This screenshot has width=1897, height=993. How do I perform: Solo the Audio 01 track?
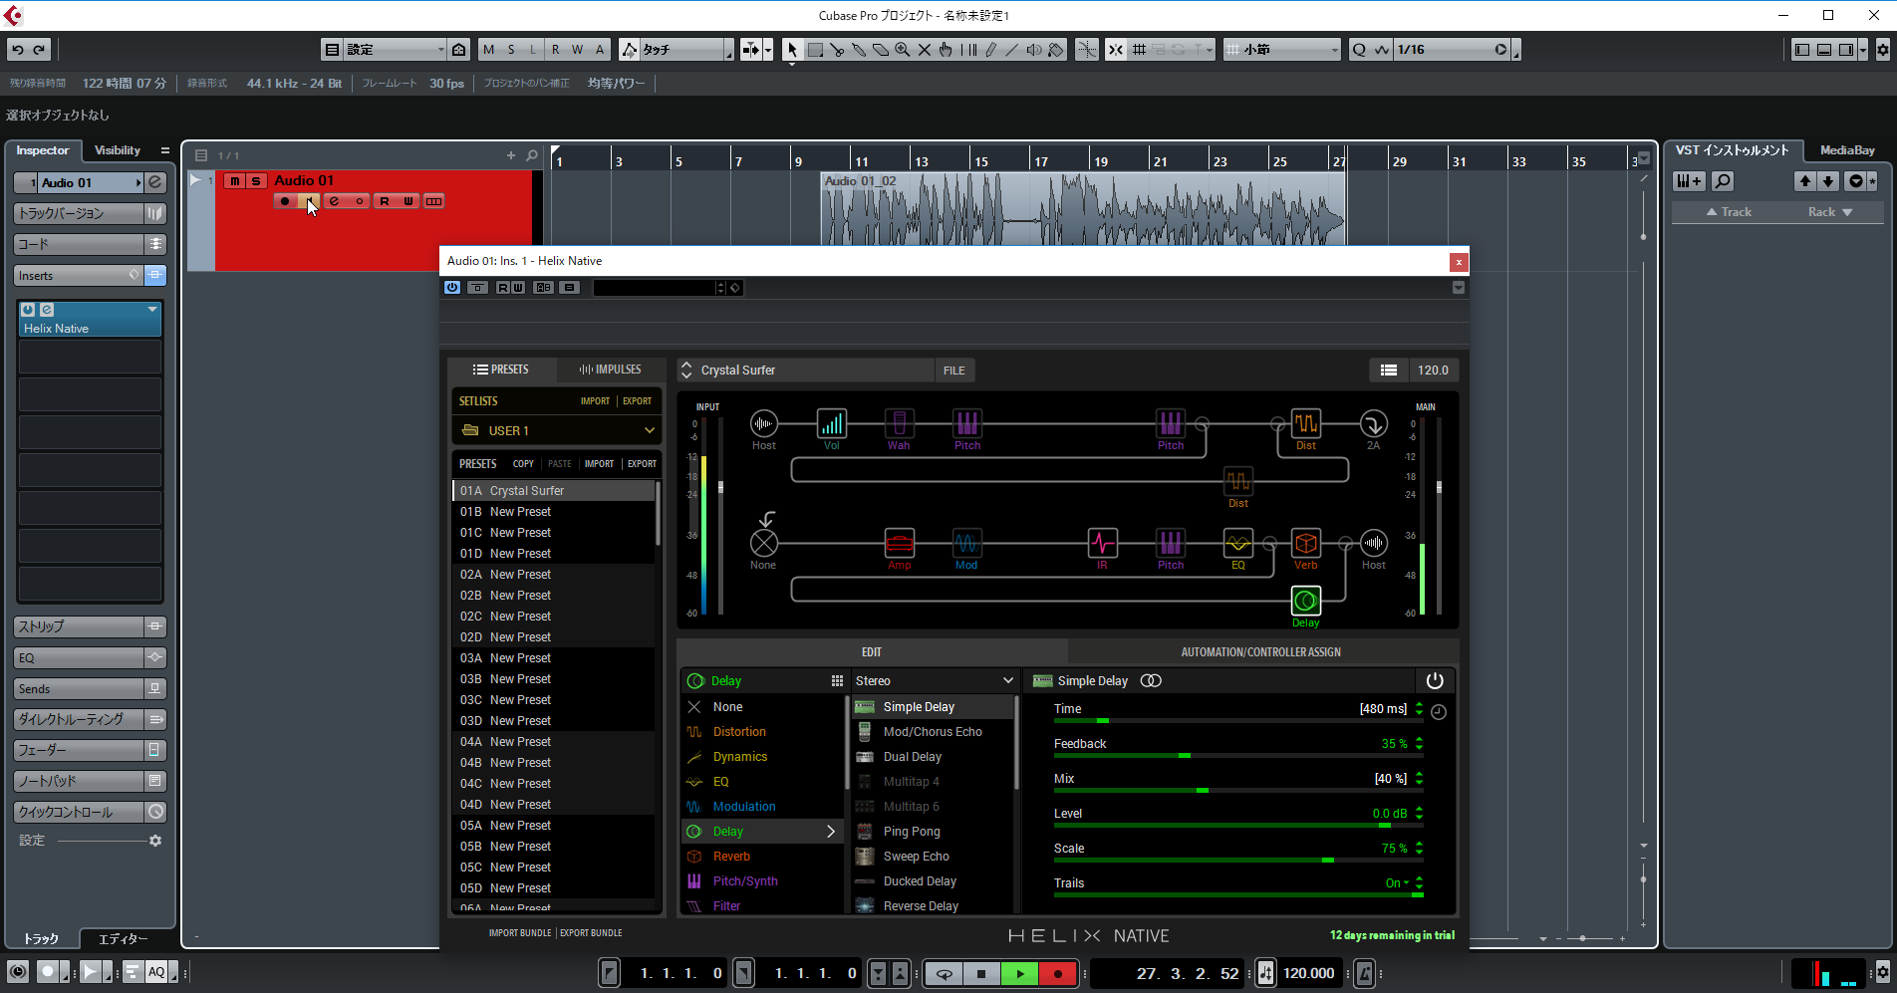[256, 181]
